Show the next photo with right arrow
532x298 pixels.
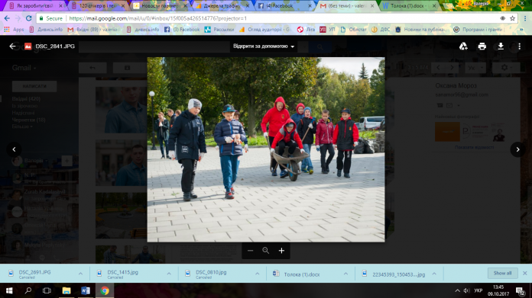click(x=517, y=149)
